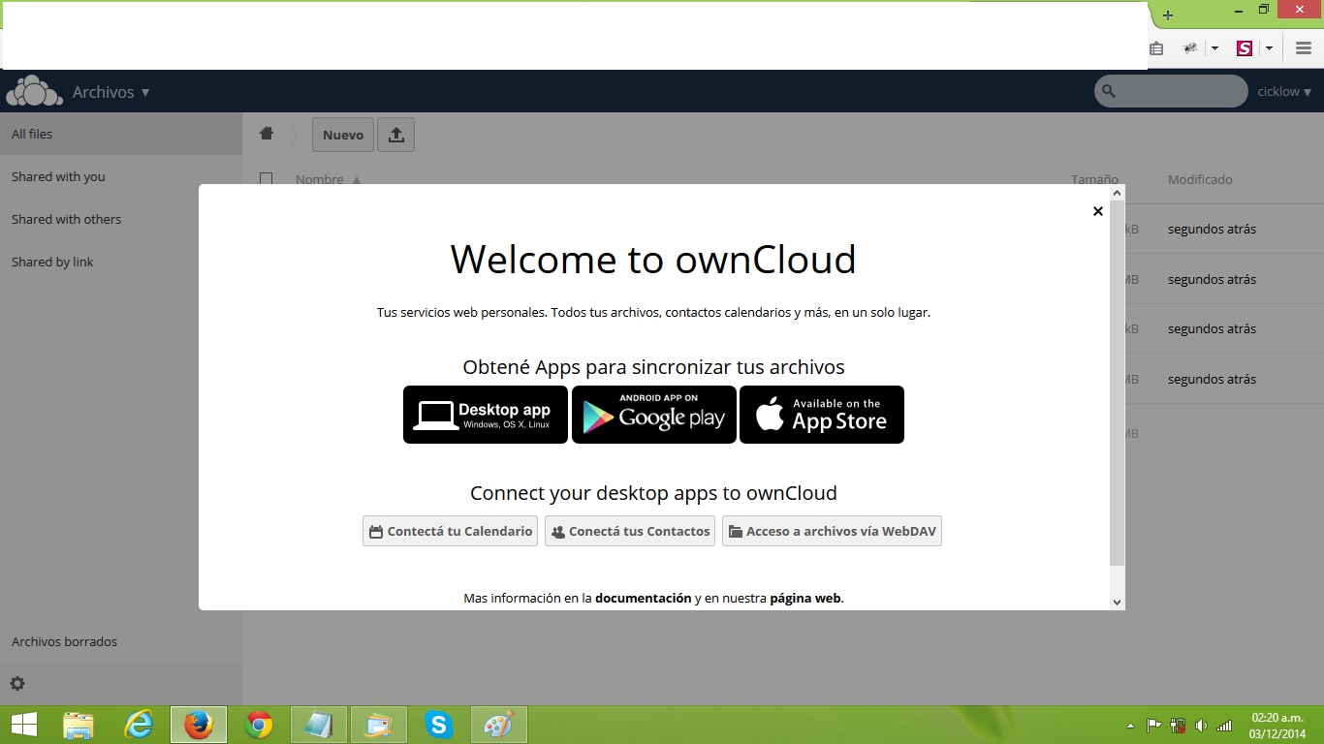The image size is (1324, 744).
Task: Open the Windows Start button
Action: (x=23, y=725)
